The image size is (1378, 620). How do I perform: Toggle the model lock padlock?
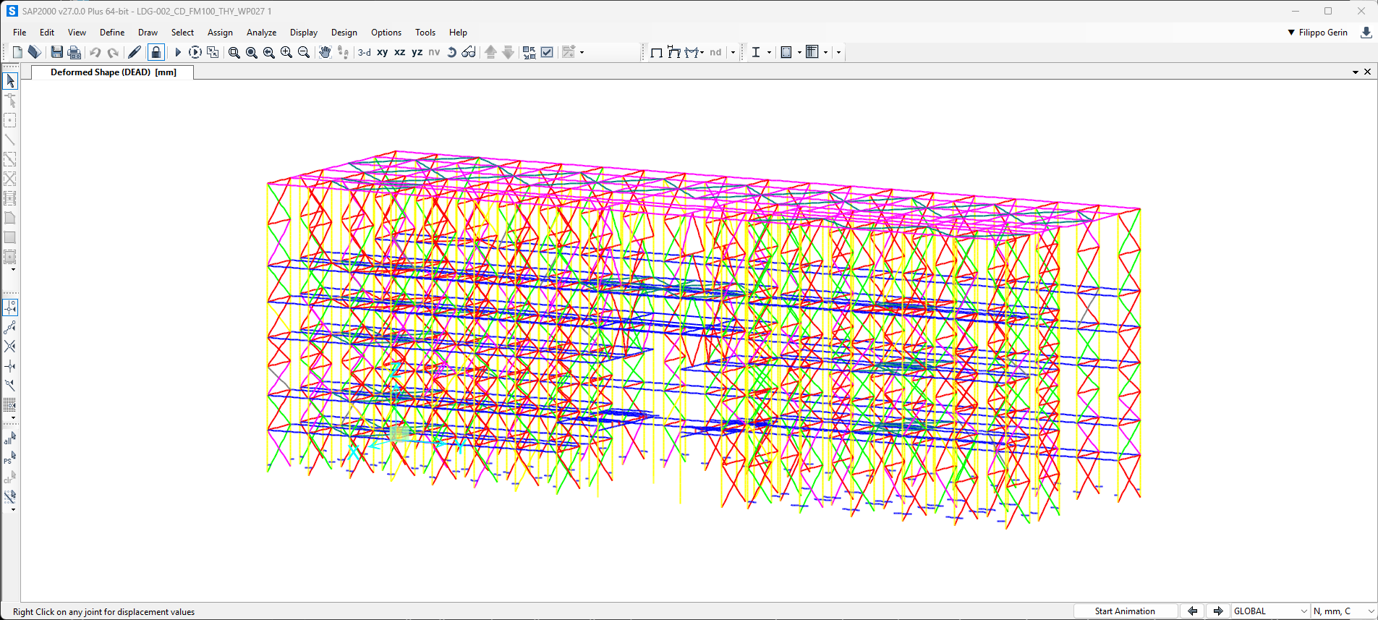tap(156, 52)
